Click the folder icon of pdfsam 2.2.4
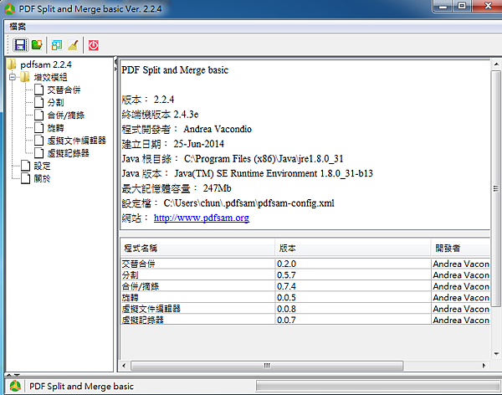The width and height of the screenshot is (502, 395). coord(13,64)
